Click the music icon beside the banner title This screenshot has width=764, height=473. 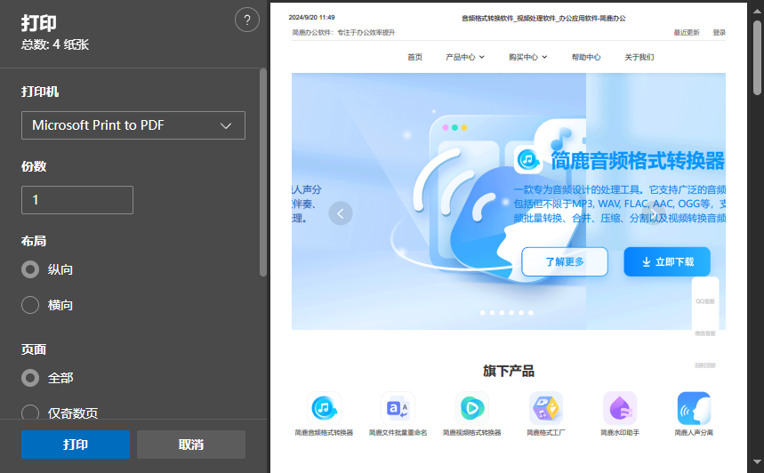coord(528,159)
